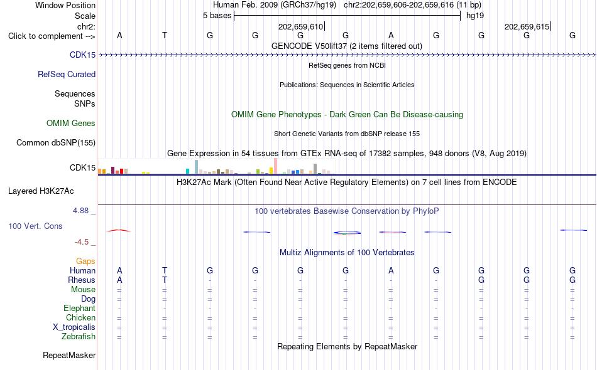This screenshot has width=597, height=370.
Task: Click the Rhesus species label
Action: point(82,280)
